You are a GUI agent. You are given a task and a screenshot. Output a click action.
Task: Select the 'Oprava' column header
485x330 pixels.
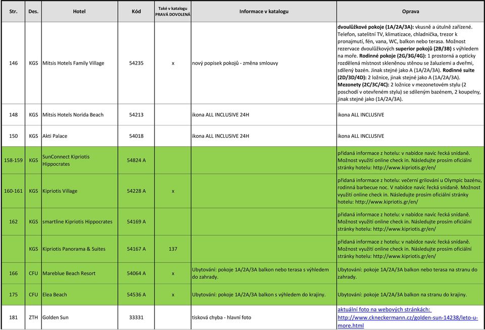coord(410,12)
